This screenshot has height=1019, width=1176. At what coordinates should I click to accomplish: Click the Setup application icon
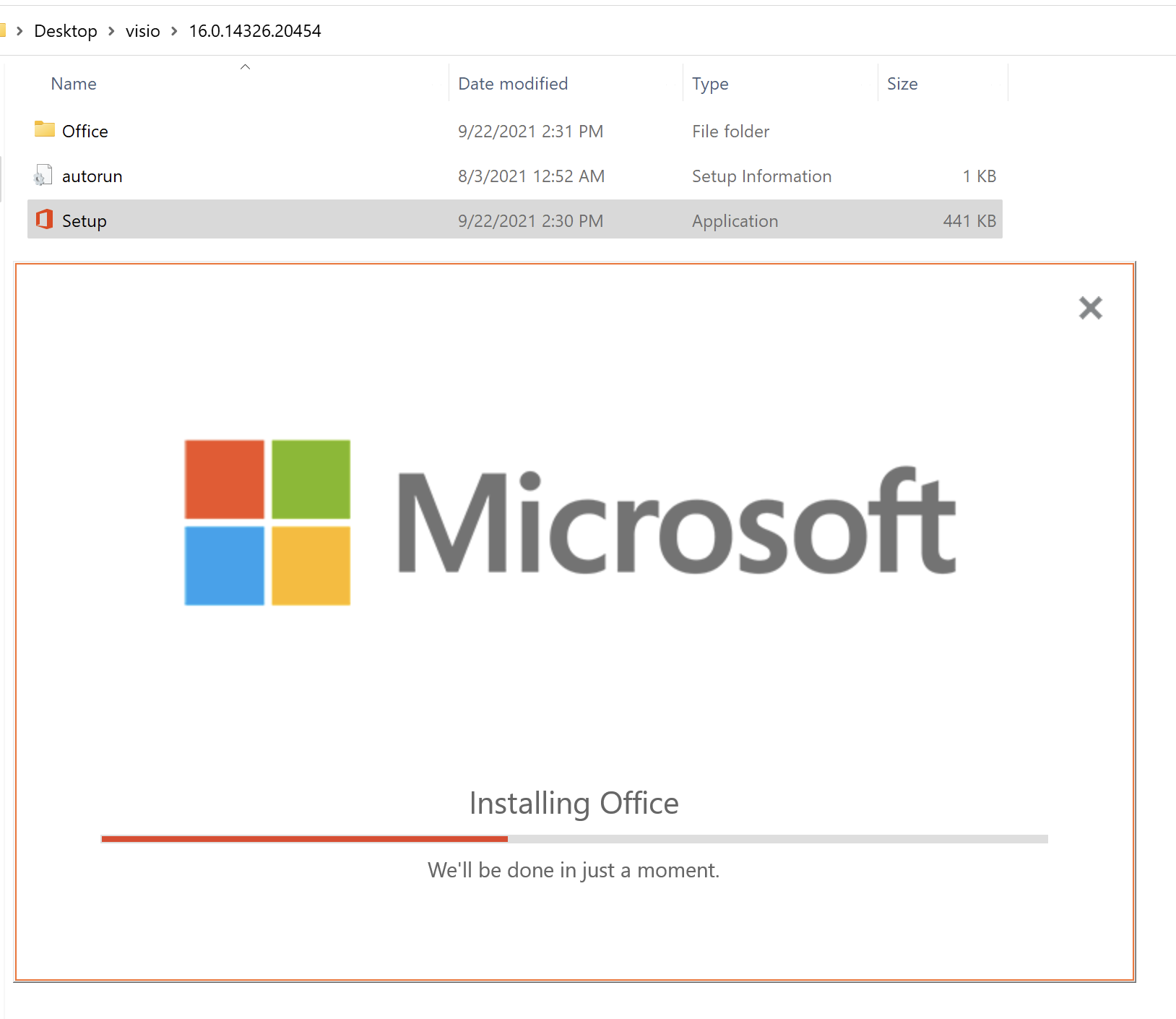44,220
